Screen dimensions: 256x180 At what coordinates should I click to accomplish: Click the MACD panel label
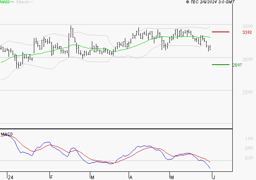pos(7,134)
